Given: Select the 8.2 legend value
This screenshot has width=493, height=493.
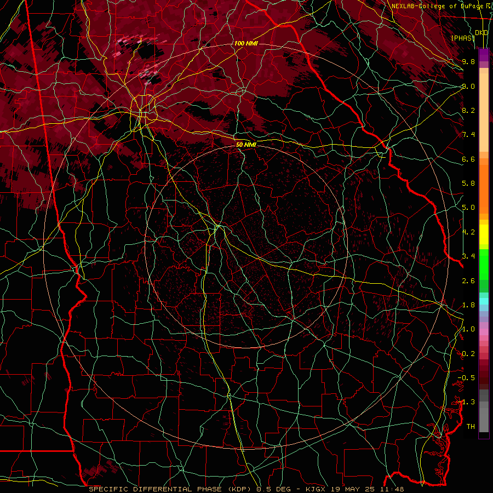Looking at the screenshot, I should tap(468, 110).
